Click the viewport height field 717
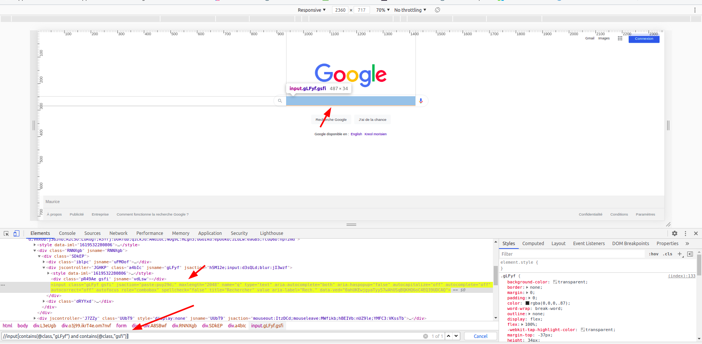 (x=362, y=10)
